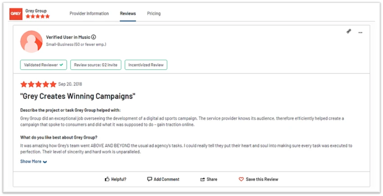Copy review link via chain icon
The height and width of the screenshot is (196, 383).
click(349, 31)
